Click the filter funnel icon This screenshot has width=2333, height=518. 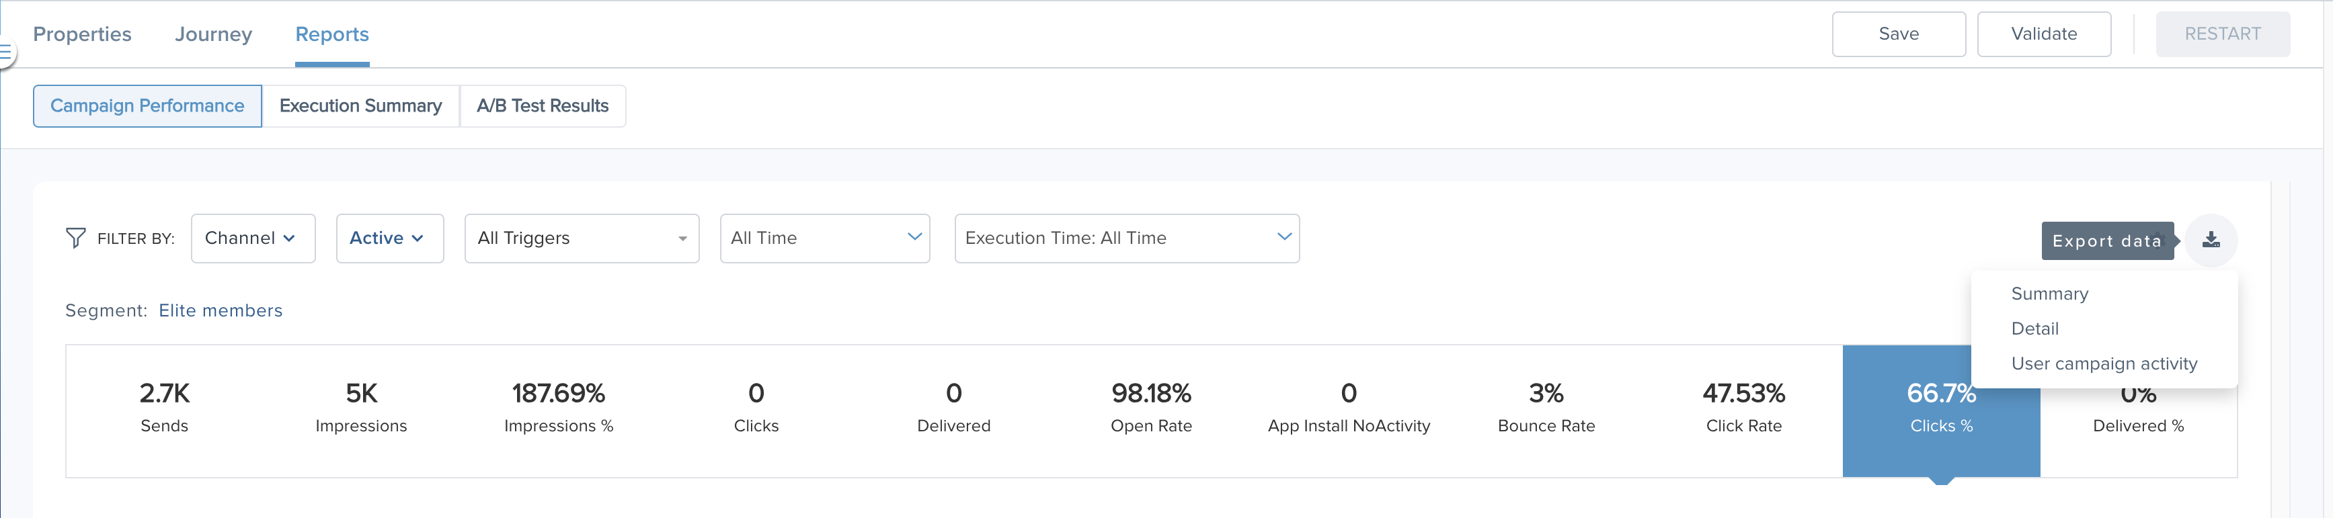[x=76, y=238]
